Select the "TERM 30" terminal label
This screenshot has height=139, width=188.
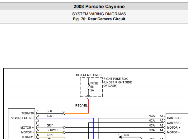click(x=27, y=113)
